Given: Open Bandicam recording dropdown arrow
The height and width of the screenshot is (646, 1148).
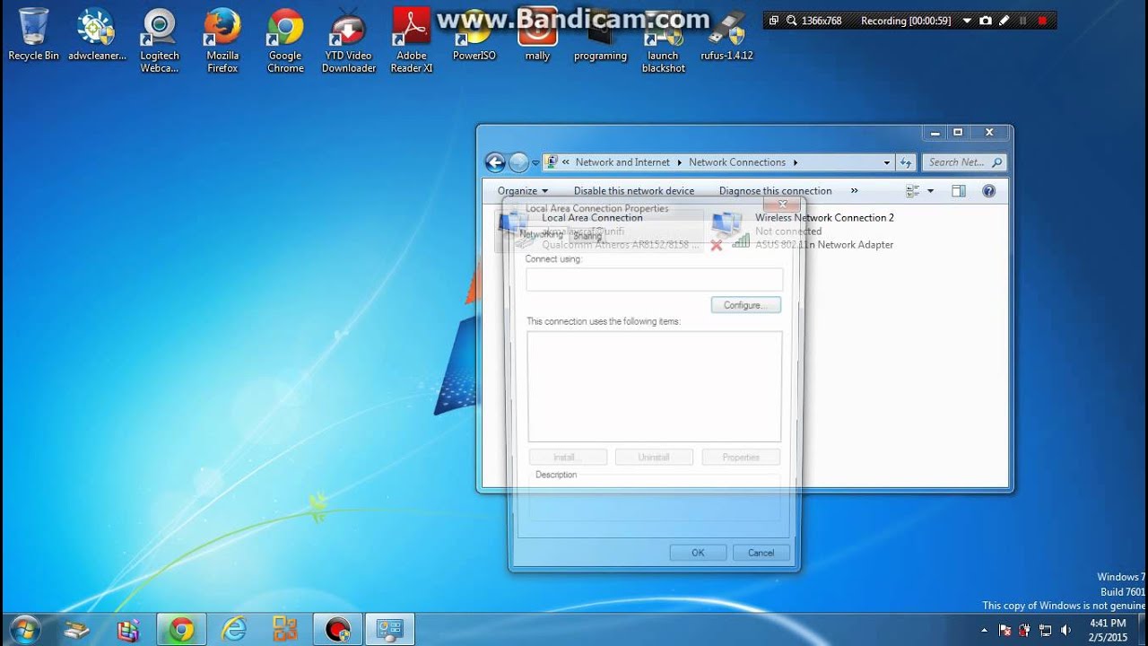Looking at the screenshot, I should [967, 21].
